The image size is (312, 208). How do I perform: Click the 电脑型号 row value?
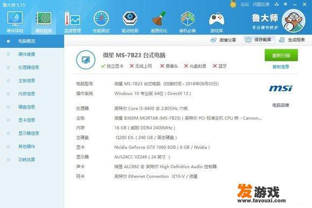pyautogui.click(x=167, y=84)
